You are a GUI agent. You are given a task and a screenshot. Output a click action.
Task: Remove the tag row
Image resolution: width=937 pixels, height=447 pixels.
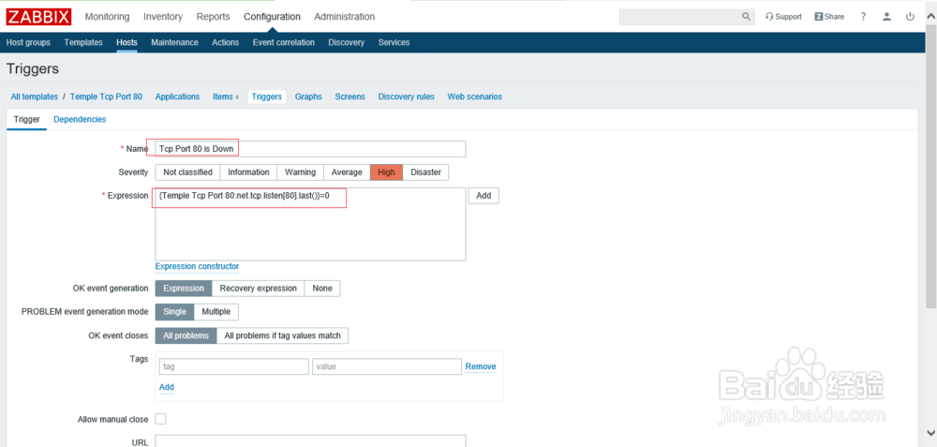481,366
